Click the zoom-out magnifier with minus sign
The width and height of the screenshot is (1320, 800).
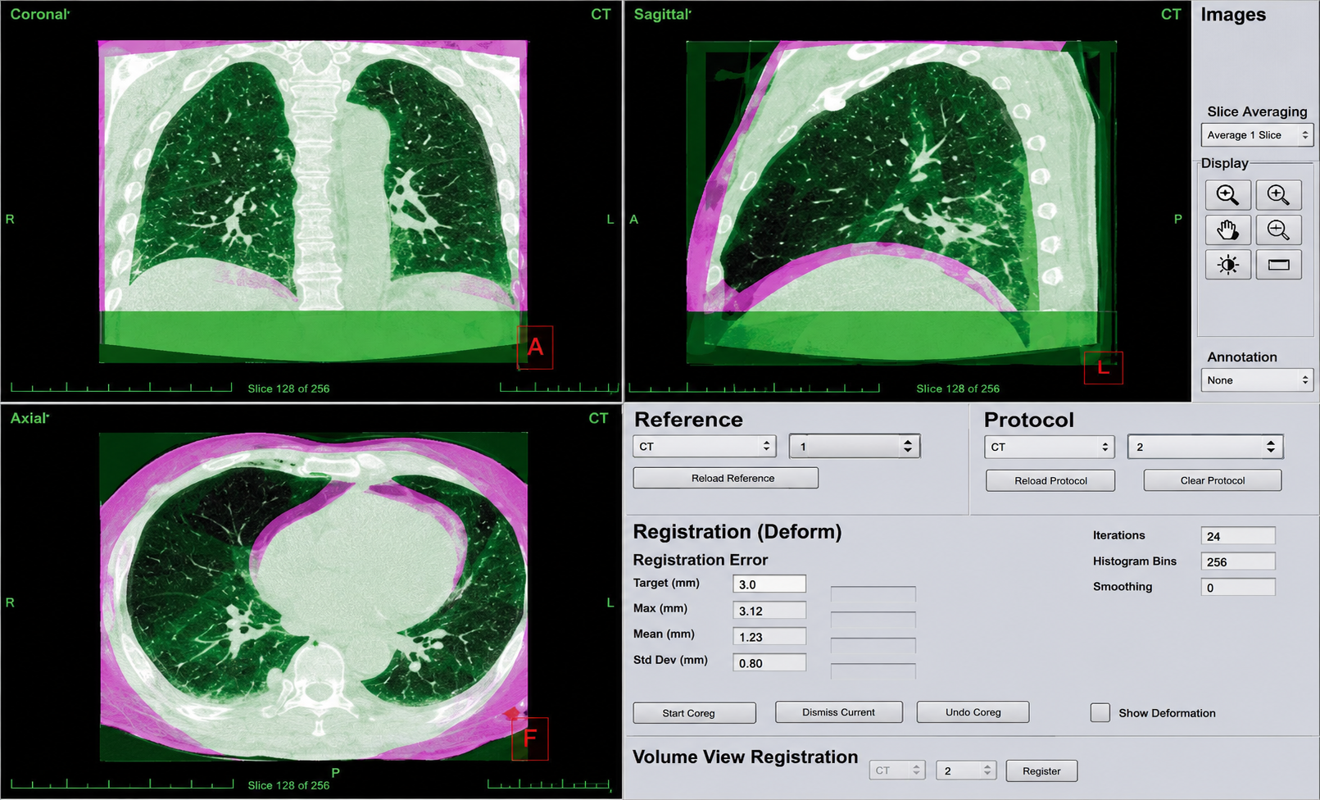[1278, 230]
